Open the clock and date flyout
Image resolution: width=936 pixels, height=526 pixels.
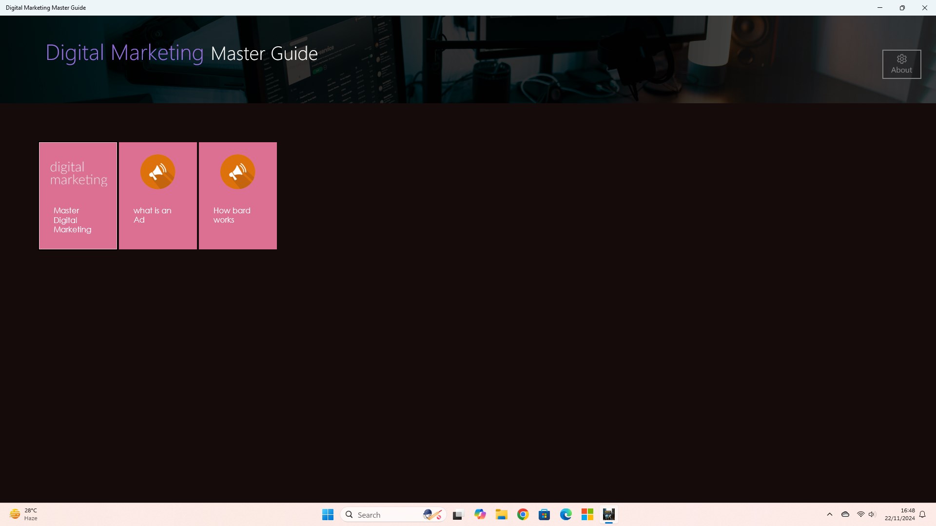coord(900,515)
